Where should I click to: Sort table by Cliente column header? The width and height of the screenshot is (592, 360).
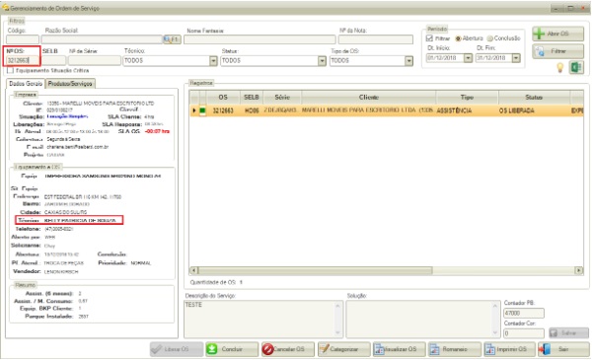point(368,98)
